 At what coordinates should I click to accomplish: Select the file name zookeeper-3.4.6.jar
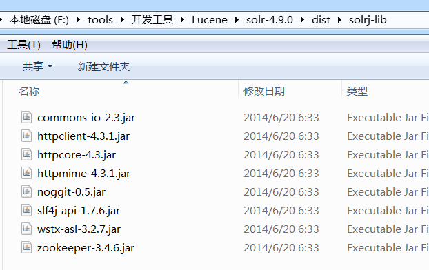pos(86,248)
